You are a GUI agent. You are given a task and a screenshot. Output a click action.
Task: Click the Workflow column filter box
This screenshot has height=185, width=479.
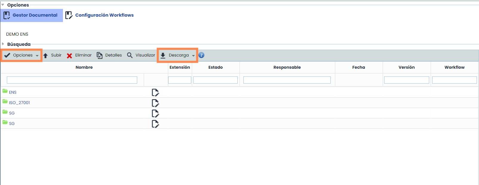454,80
